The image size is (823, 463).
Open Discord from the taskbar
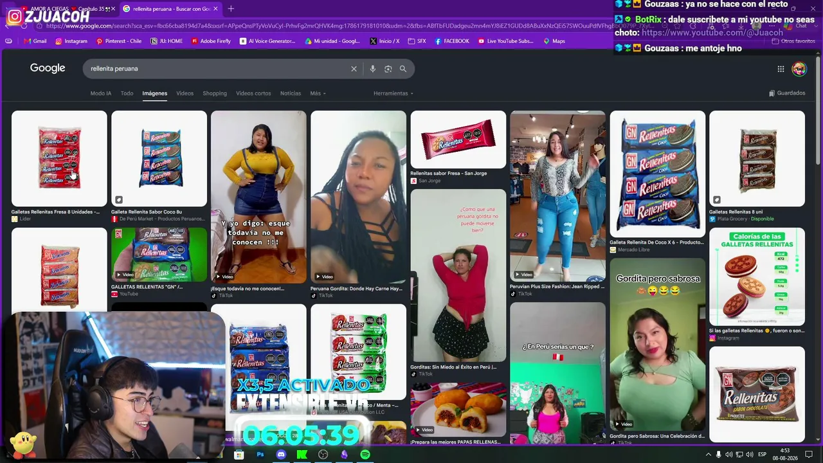click(x=281, y=455)
